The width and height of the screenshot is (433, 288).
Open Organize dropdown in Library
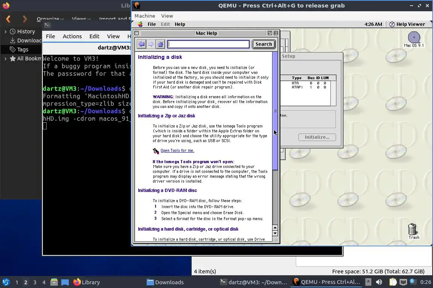(x=50, y=19)
